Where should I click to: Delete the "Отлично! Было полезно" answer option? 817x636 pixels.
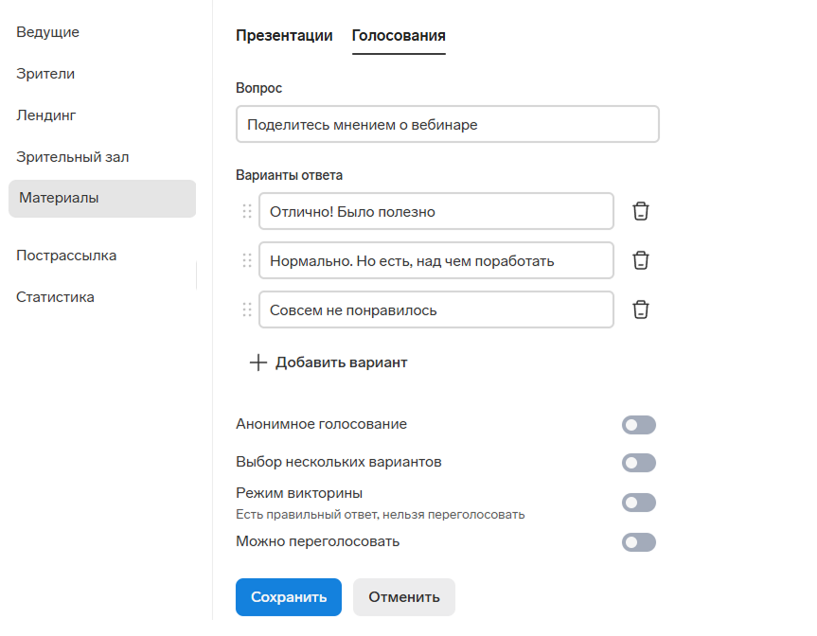(x=641, y=211)
